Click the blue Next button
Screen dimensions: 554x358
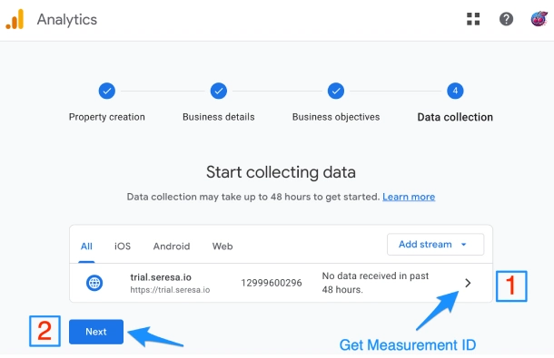tap(96, 332)
